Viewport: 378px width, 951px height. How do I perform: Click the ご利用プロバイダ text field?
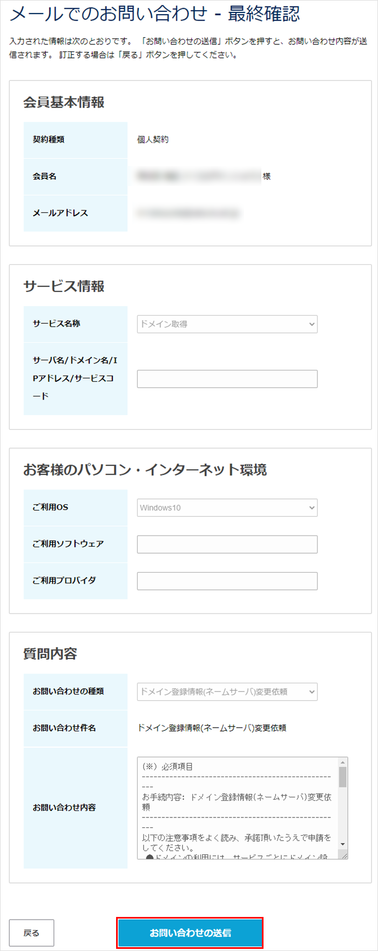tap(227, 581)
